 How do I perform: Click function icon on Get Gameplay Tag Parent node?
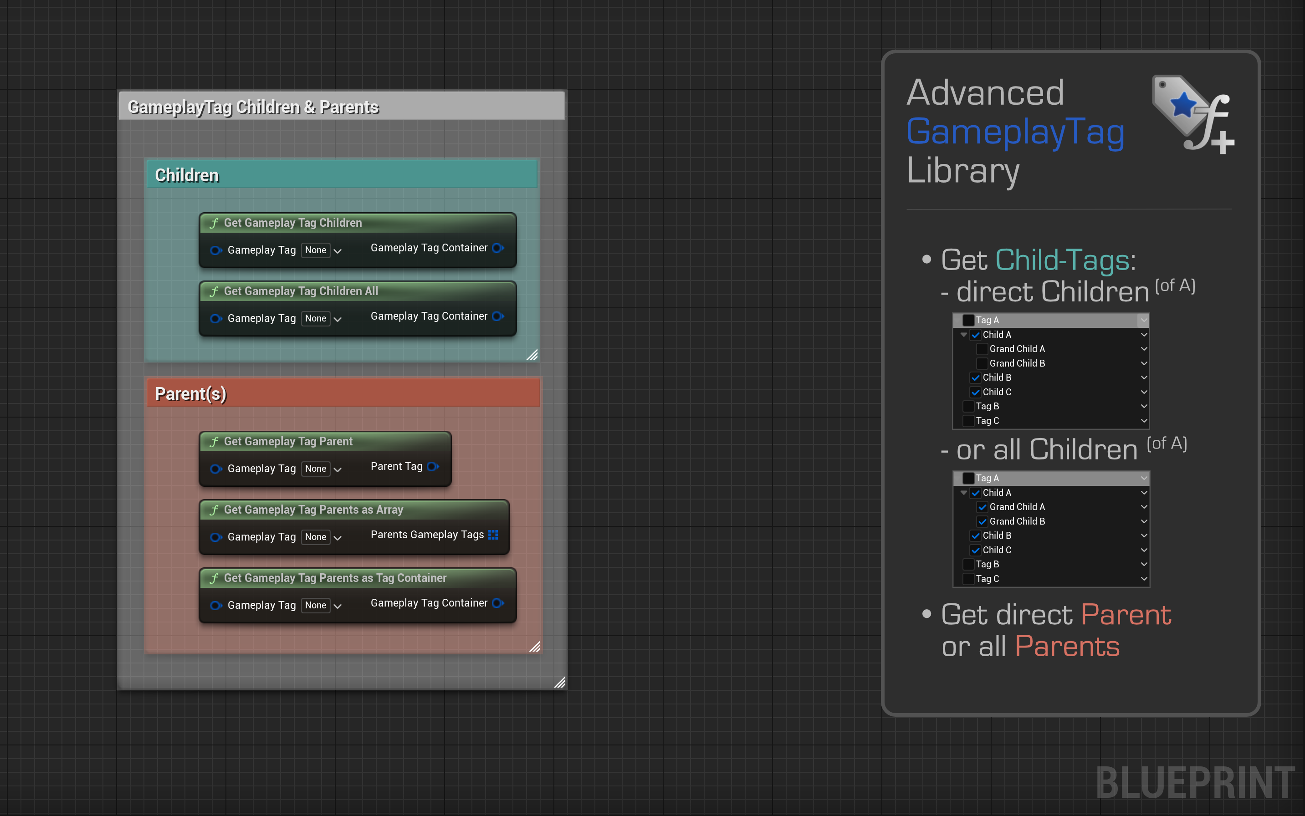coord(214,441)
